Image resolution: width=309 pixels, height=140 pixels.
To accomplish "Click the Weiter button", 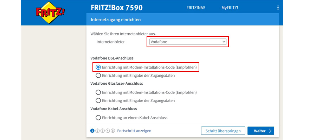I will pyautogui.click(x=260, y=131).
